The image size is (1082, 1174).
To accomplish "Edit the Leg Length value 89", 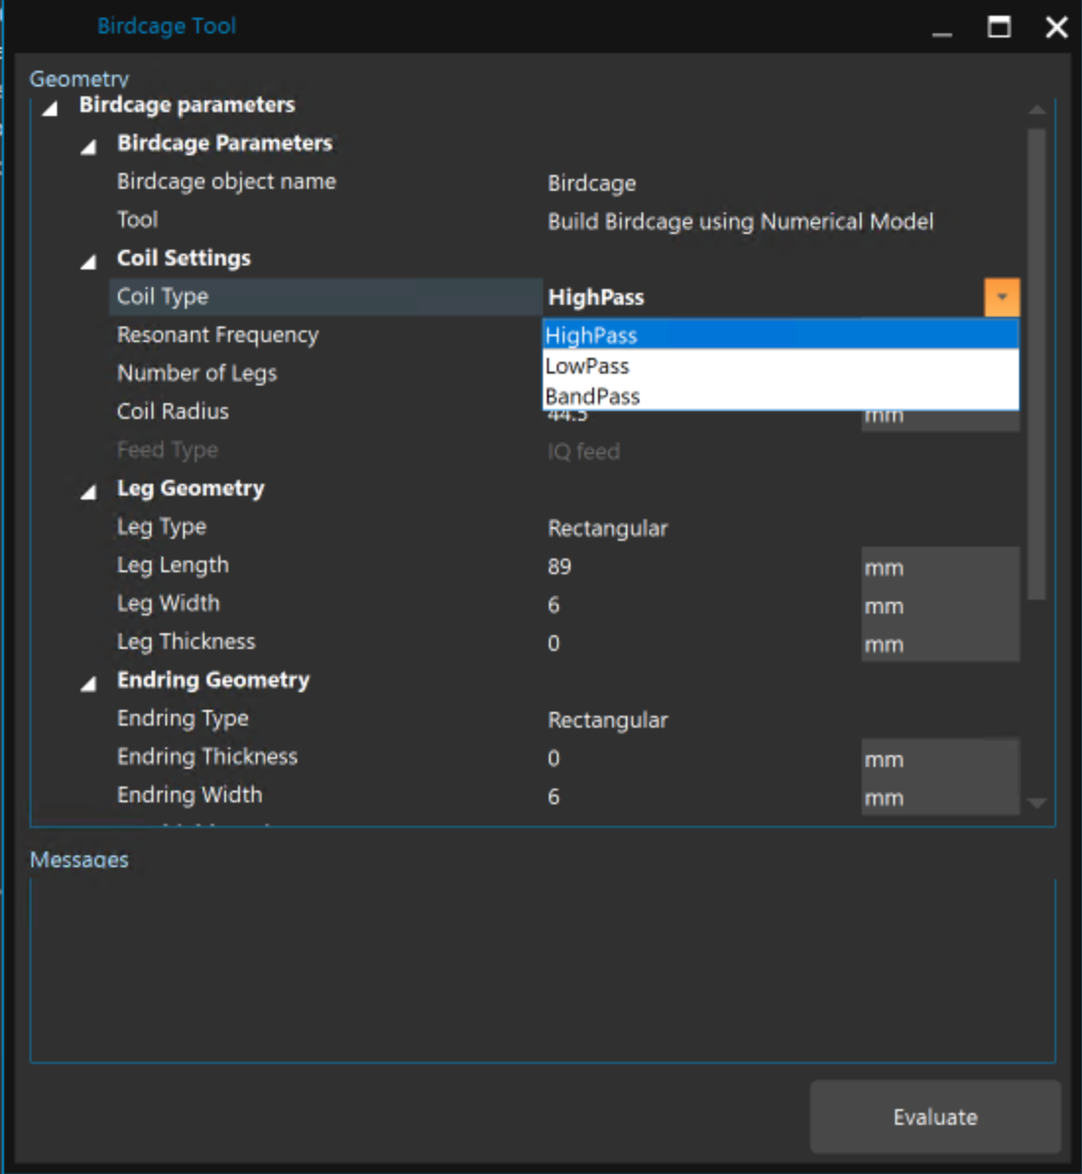I will point(689,566).
